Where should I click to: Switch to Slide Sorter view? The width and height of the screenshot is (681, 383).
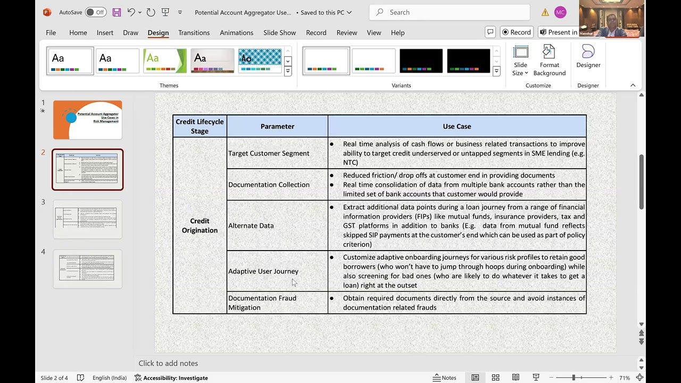pyautogui.click(x=495, y=378)
